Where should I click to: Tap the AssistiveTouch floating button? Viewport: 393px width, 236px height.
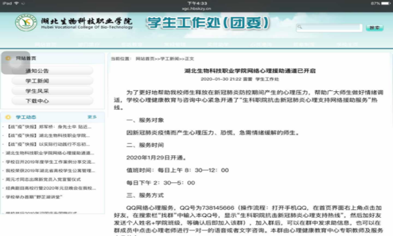tap(16, 63)
